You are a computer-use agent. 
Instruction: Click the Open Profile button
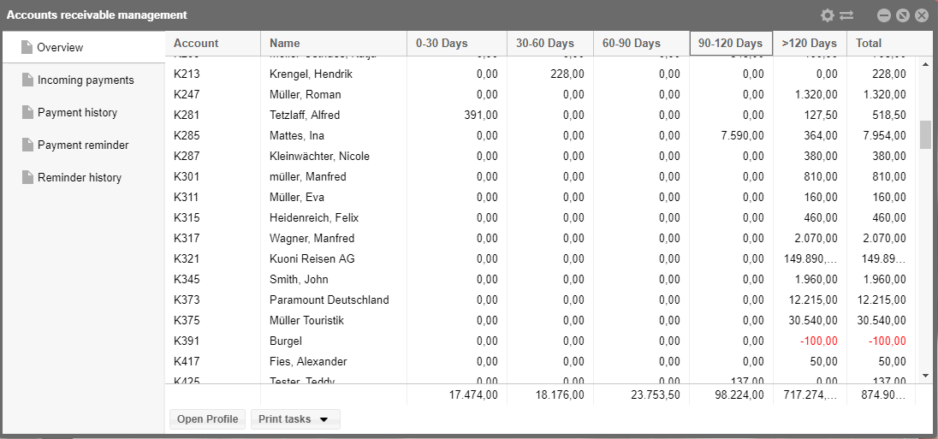pos(208,419)
